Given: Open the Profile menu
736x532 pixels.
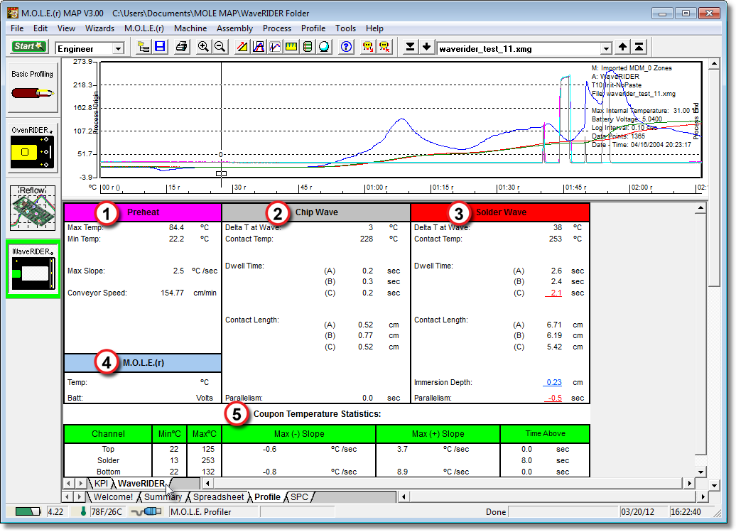Looking at the screenshot, I should click(x=313, y=28).
